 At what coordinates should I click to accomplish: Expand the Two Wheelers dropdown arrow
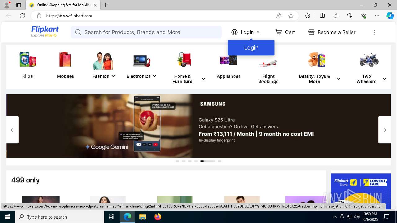point(385,79)
